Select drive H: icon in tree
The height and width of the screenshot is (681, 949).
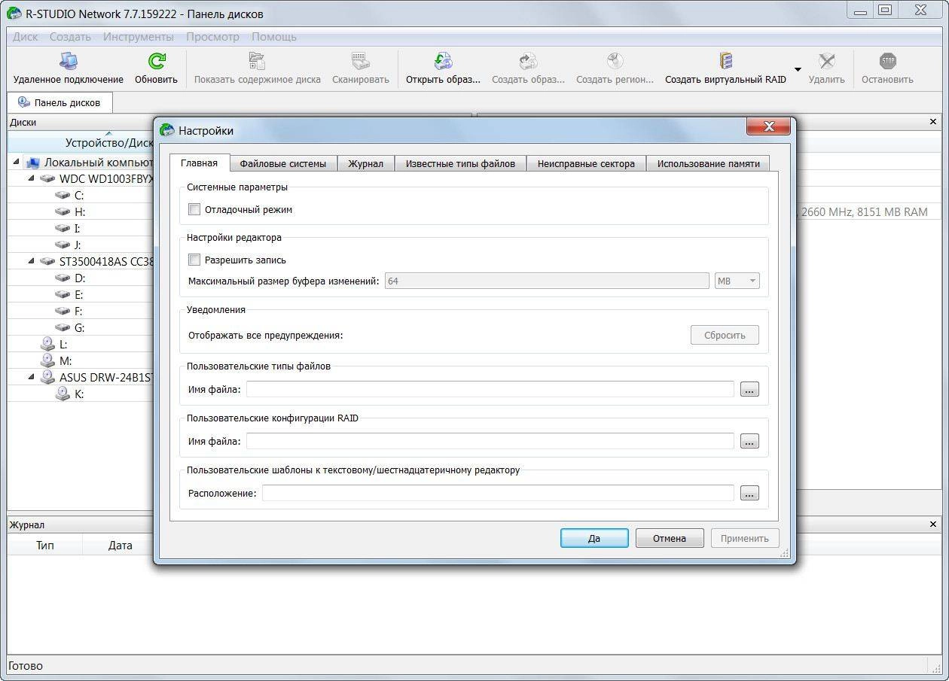pos(63,211)
